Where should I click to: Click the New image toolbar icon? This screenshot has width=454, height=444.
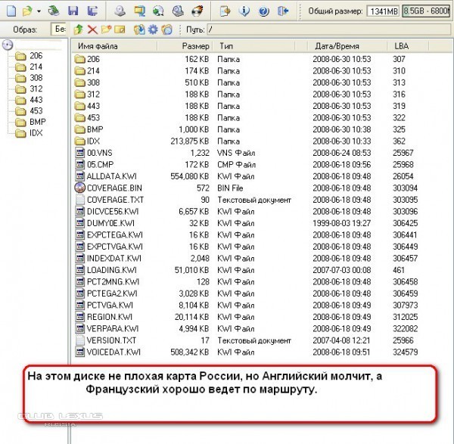click(x=8, y=11)
